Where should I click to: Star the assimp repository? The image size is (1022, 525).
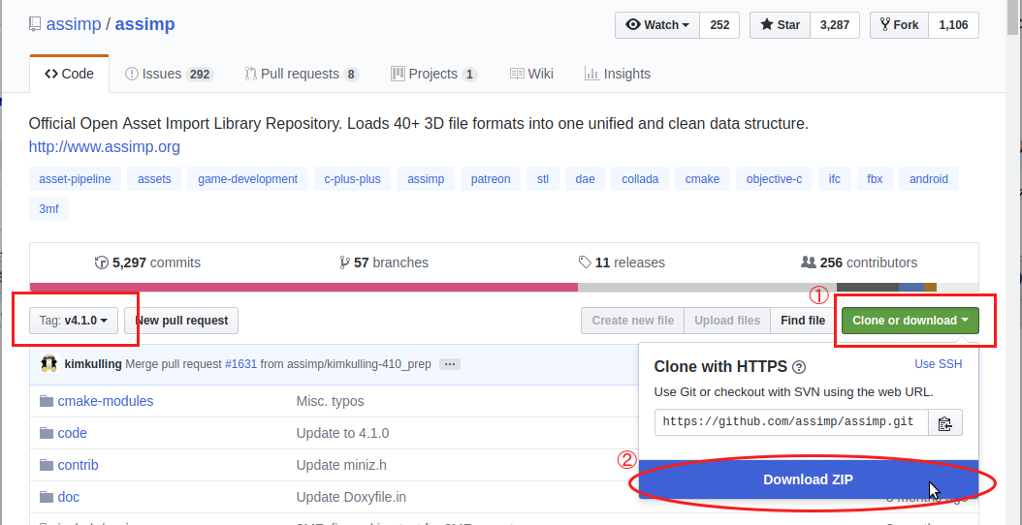click(780, 25)
